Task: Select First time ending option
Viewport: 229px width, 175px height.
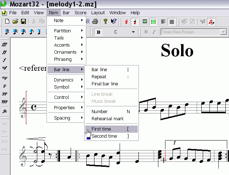Action: tap(111, 129)
